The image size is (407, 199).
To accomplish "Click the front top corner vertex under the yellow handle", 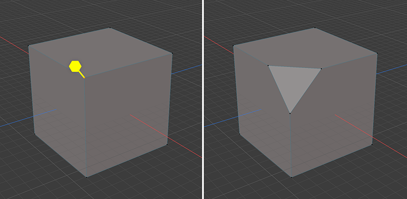I will pos(84,77).
